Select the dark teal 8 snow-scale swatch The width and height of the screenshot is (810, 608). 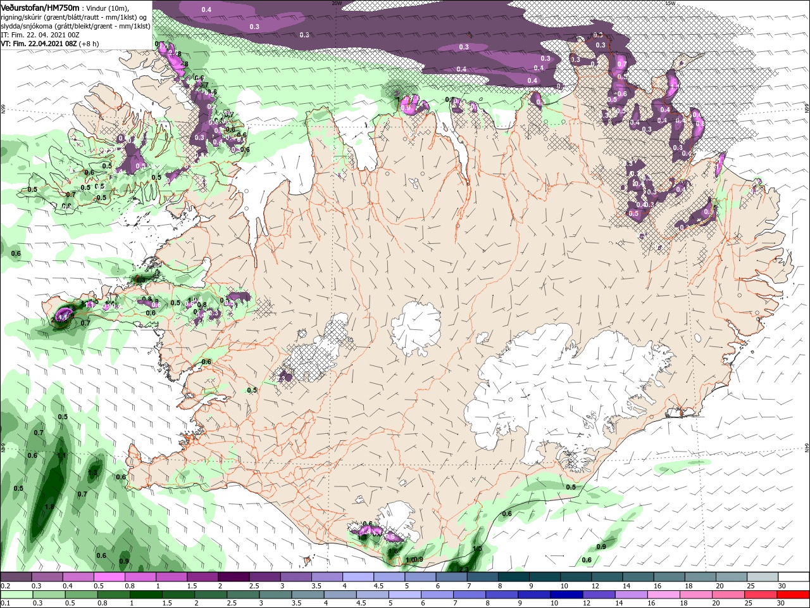click(514, 577)
